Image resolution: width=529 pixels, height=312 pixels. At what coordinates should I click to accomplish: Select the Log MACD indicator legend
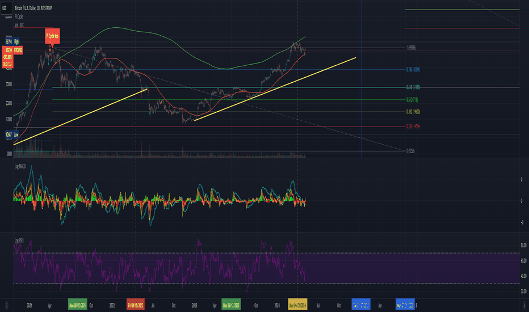(20, 166)
